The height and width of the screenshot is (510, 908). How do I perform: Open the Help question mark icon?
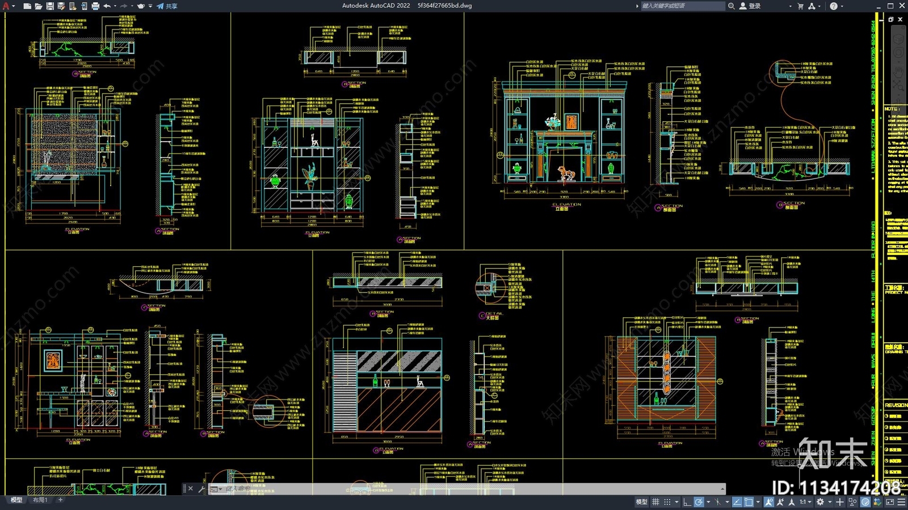point(834,6)
